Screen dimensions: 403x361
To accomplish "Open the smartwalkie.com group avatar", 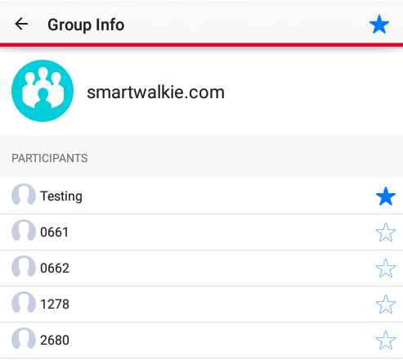I will (x=43, y=91).
